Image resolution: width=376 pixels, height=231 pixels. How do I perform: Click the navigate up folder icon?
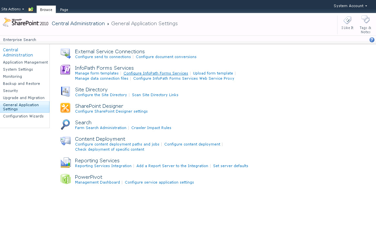[31, 9]
